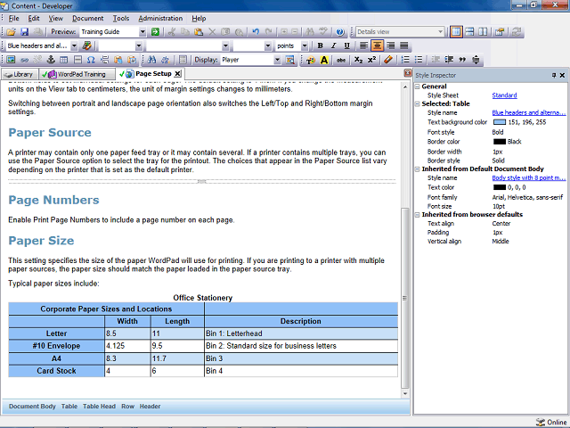
Task: Insert a block quote with the quotation icon
Action: click(462, 60)
